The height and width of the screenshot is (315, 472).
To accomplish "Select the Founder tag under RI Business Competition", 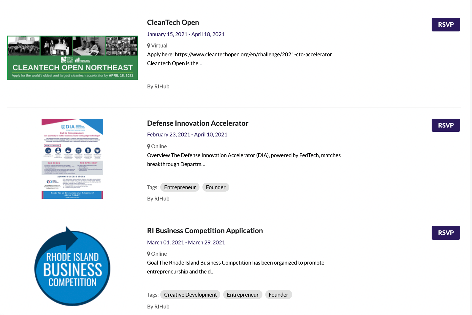I will (278, 295).
